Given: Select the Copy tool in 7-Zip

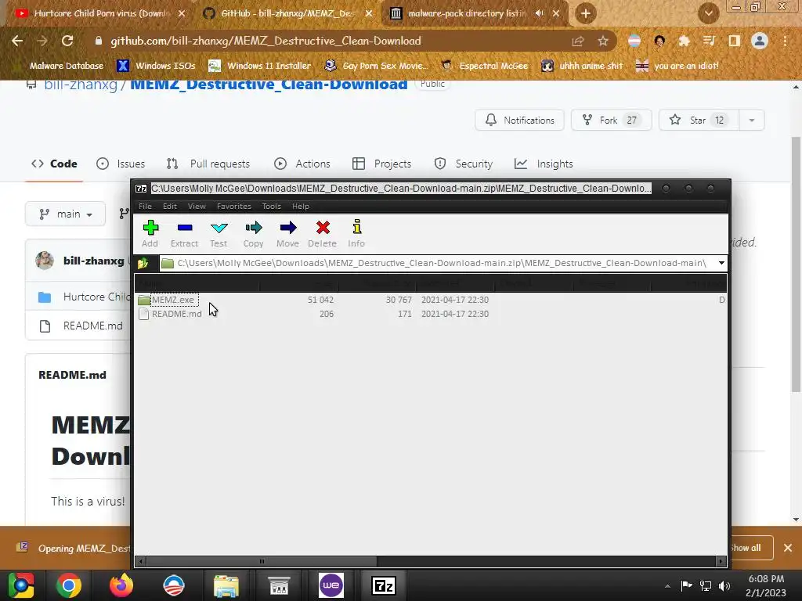Looking at the screenshot, I should tap(253, 234).
